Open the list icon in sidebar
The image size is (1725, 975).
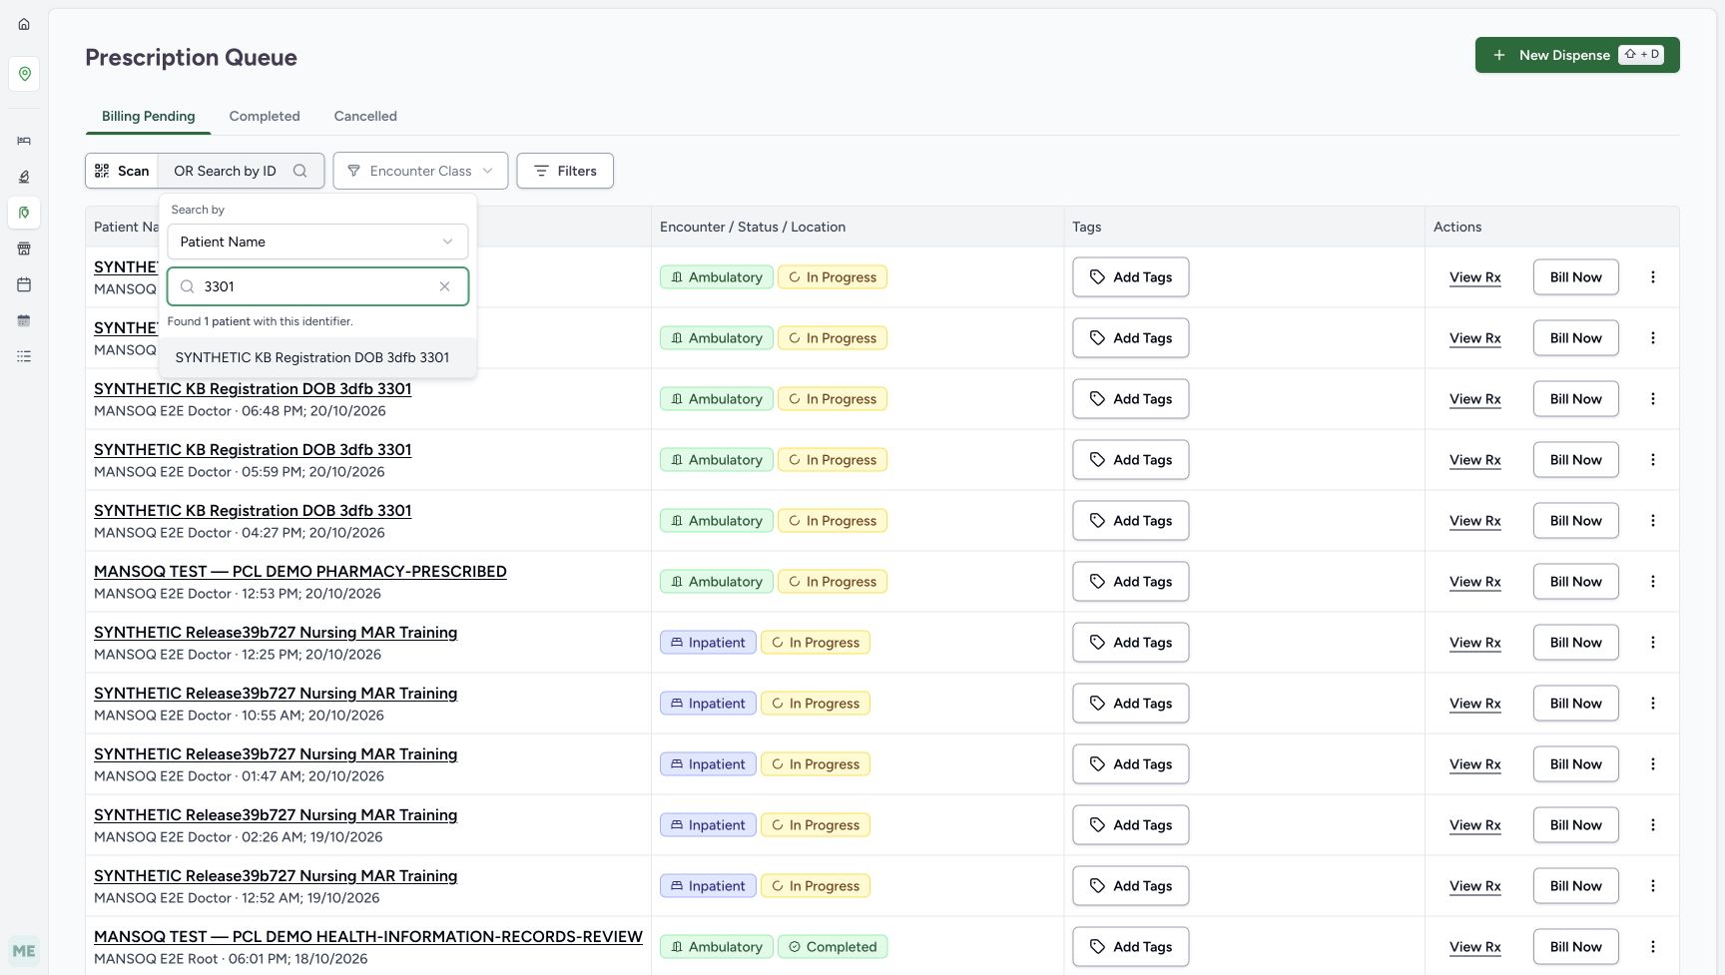tap(24, 356)
